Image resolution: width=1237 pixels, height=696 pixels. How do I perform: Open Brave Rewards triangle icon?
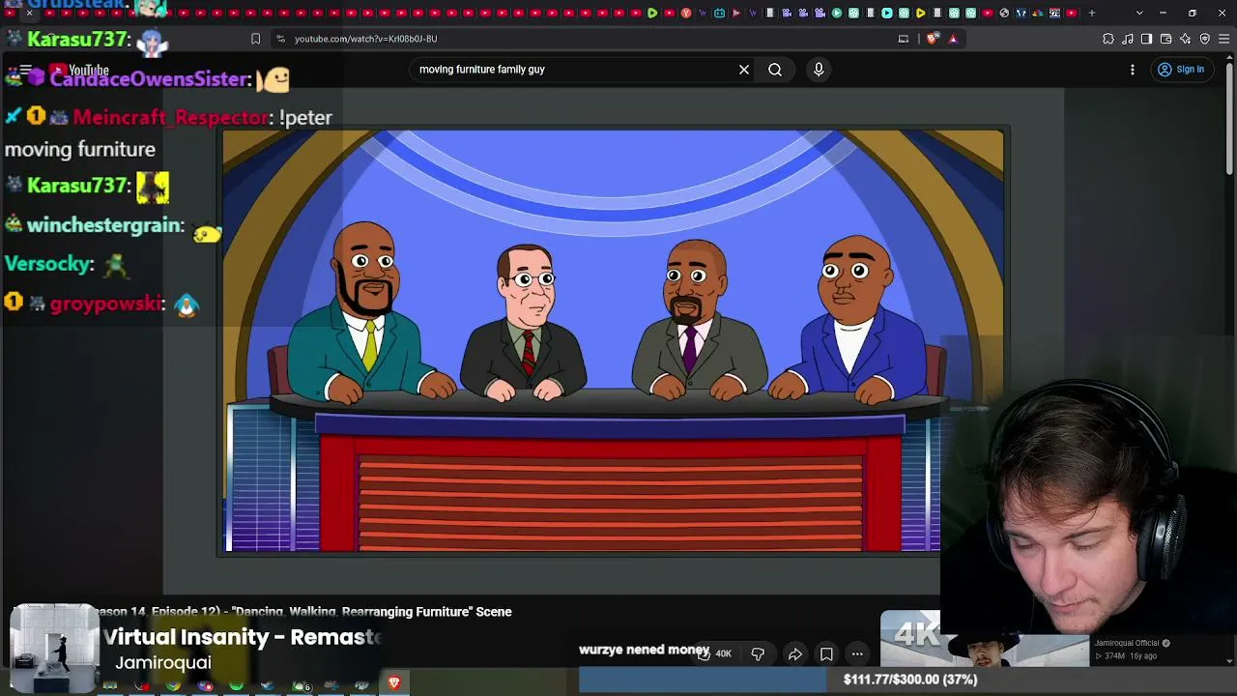pos(953,39)
